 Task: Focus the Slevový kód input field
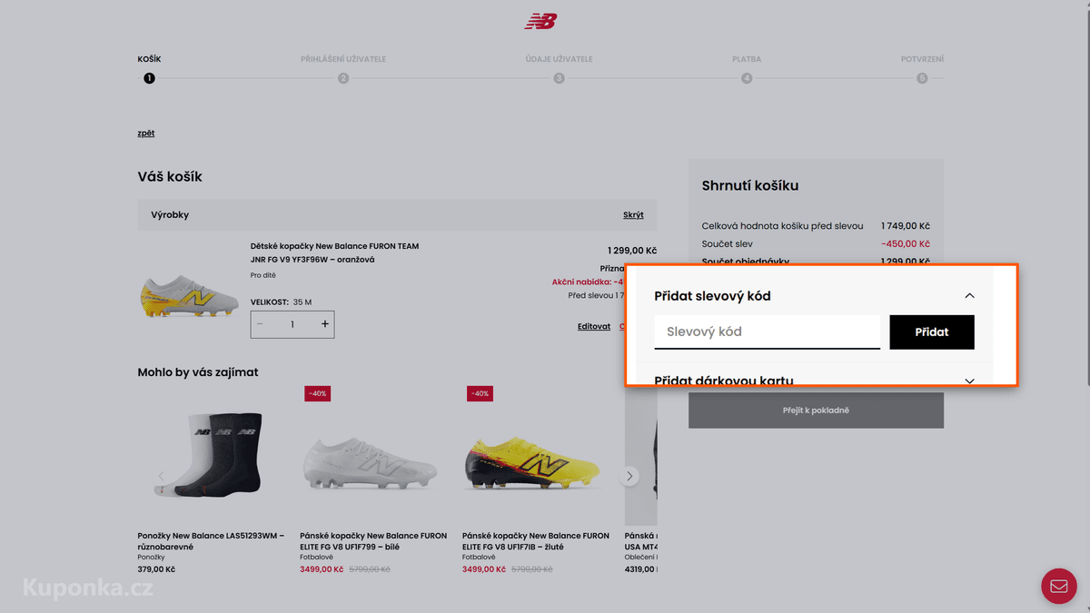(x=768, y=331)
